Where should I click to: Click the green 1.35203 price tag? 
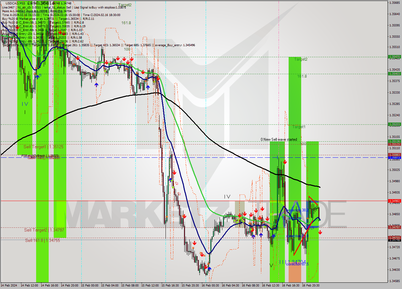pyautogui.click(x=394, y=124)
